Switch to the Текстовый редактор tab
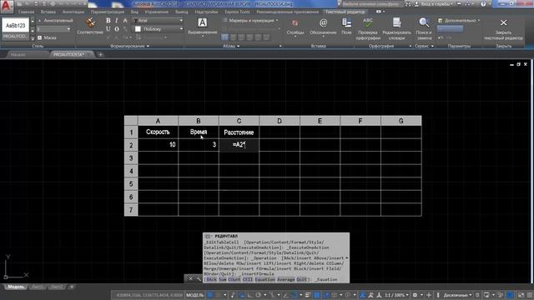 click(345, 12)
